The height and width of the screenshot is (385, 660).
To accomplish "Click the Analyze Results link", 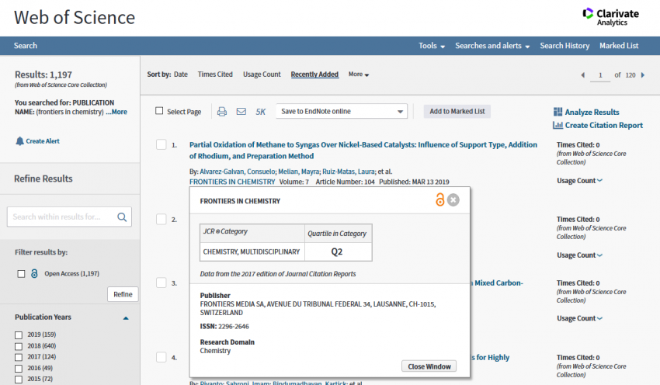I will tap(592, 113).
